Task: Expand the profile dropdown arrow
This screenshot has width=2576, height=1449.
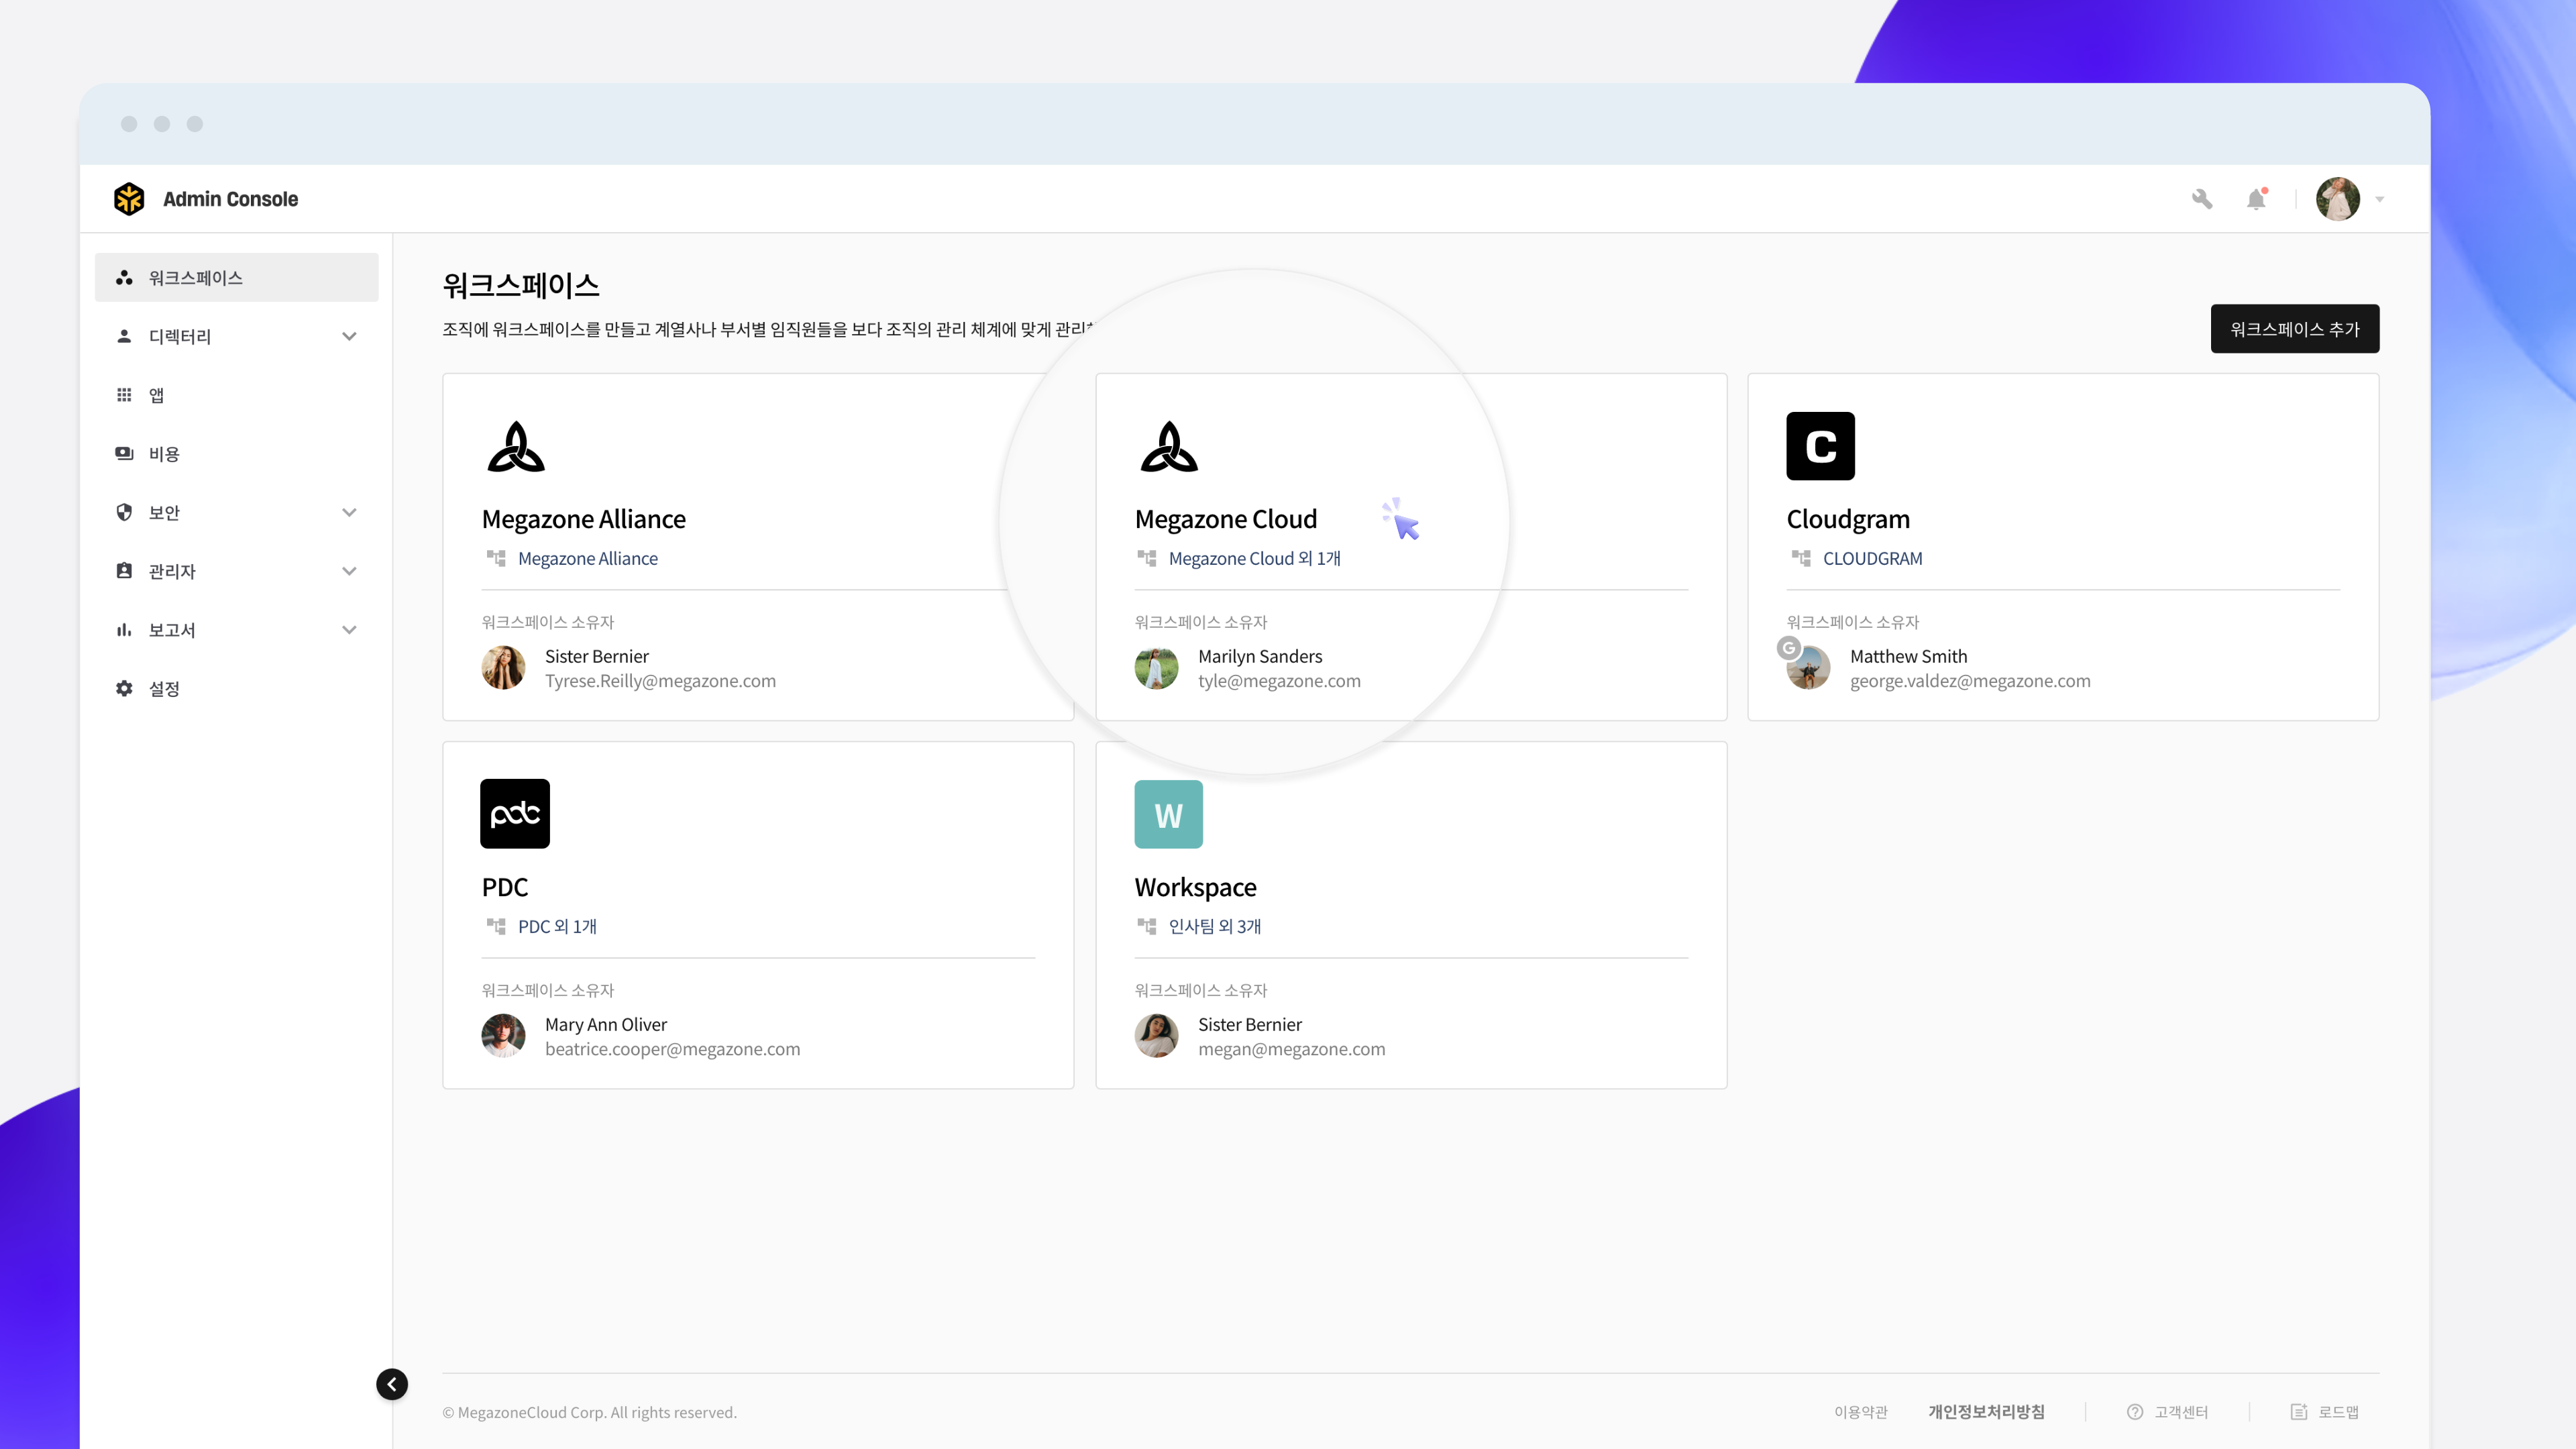Action: 2380,200
